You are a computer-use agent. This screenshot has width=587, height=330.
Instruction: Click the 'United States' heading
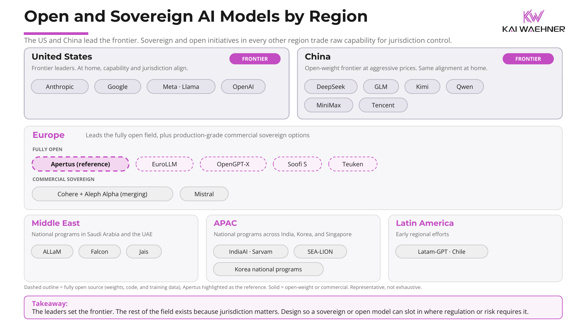coord(62,56)
